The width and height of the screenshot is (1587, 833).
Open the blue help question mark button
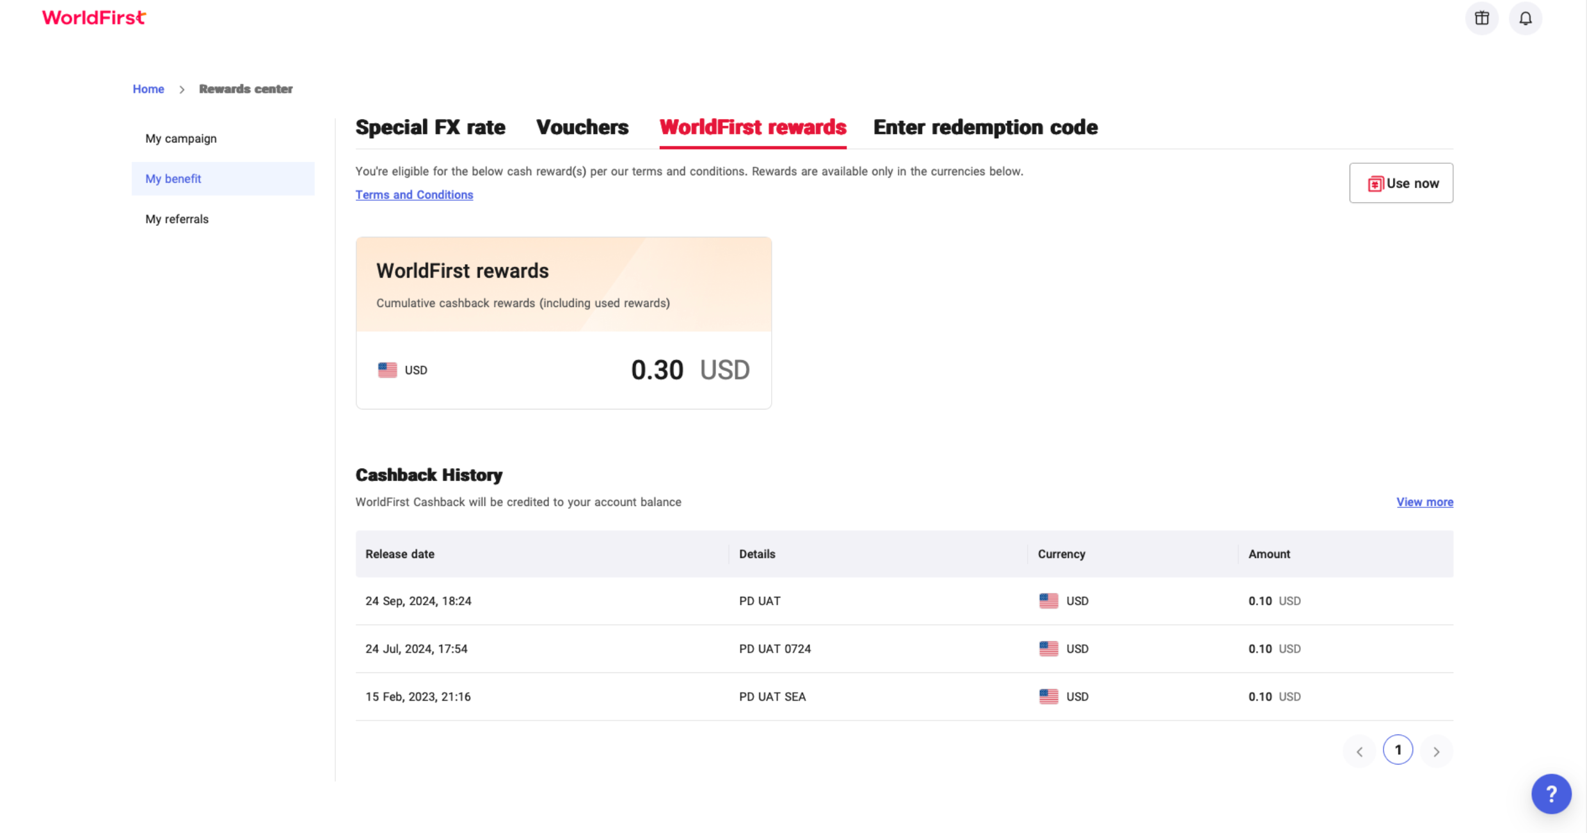[x=1551, y=794]
